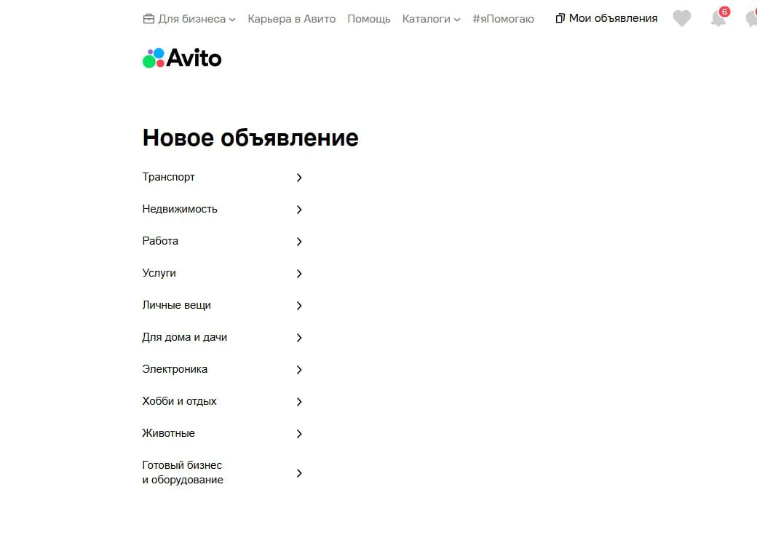Go to Мои объявления
The width and height of the screenshot is (757, 554).
pos(607,18)
